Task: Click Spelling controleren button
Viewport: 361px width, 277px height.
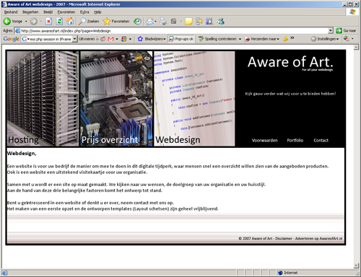Action: [217, 39]
